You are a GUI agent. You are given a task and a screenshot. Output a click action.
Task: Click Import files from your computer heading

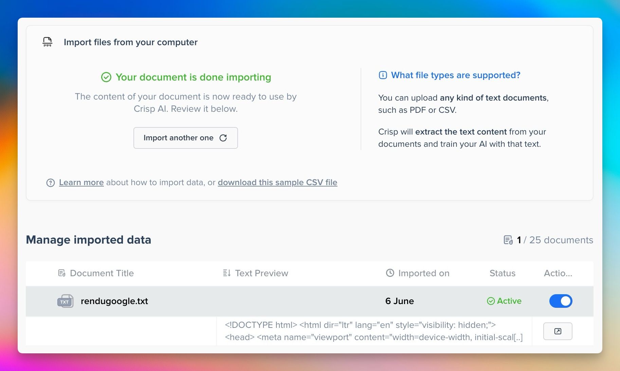point(131,42)
